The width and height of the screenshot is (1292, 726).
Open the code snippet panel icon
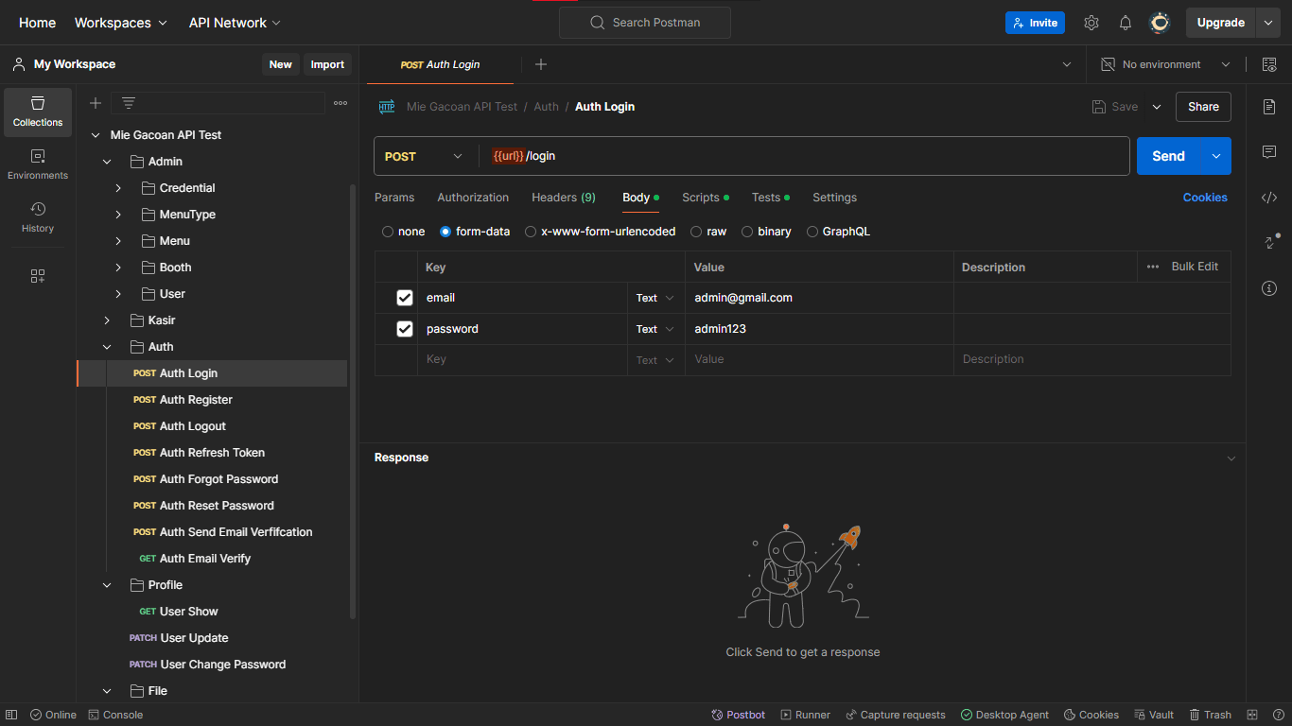point(1269,198)
